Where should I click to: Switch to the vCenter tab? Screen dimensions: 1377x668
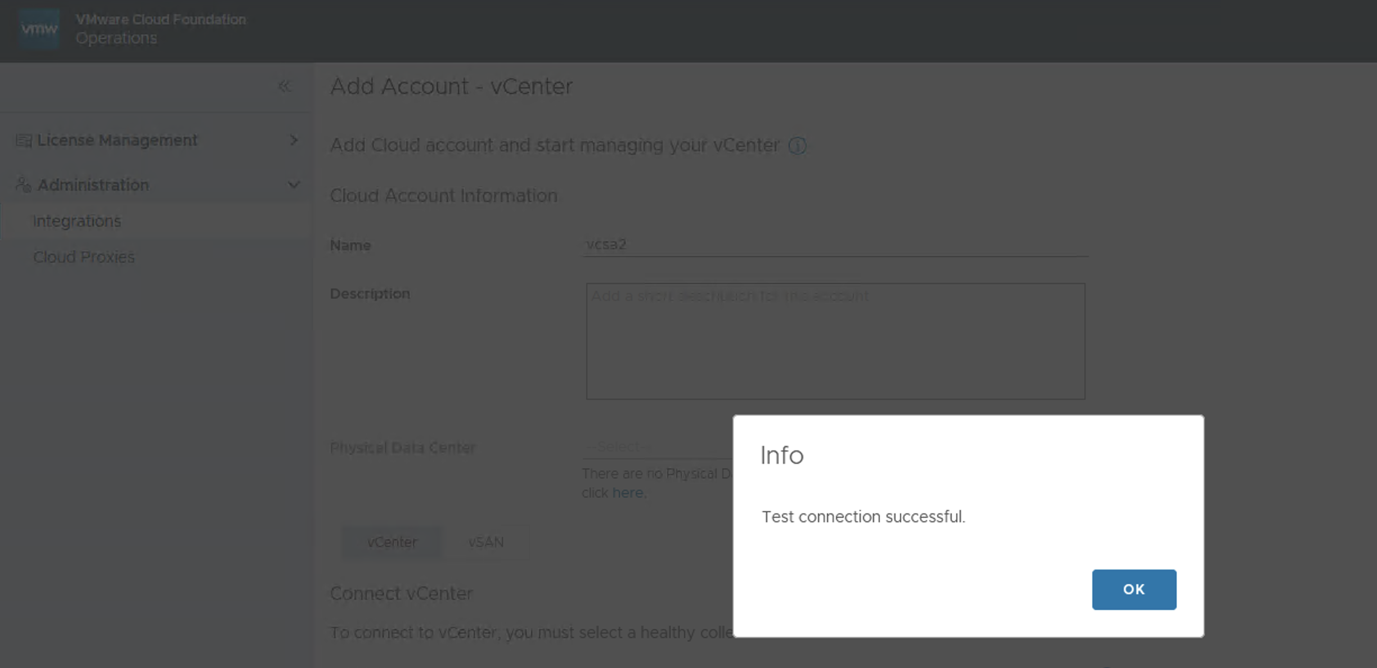tap(391, 542)
